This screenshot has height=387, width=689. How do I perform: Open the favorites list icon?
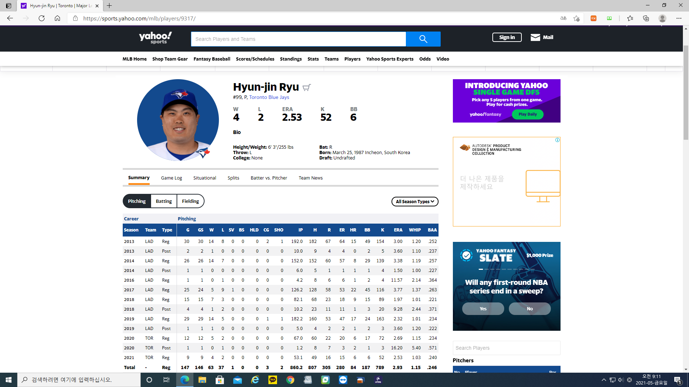click(630, 18)
